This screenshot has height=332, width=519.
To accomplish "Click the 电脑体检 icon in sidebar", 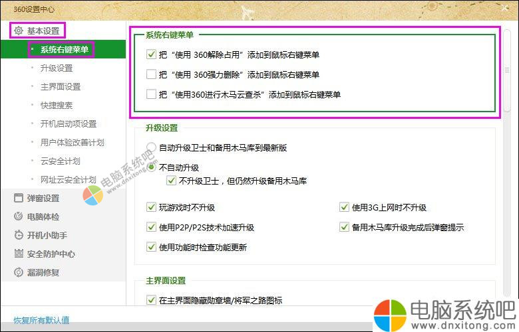I will [x=18, y=216].
